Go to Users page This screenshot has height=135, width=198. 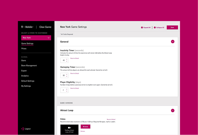click(23, 60)
